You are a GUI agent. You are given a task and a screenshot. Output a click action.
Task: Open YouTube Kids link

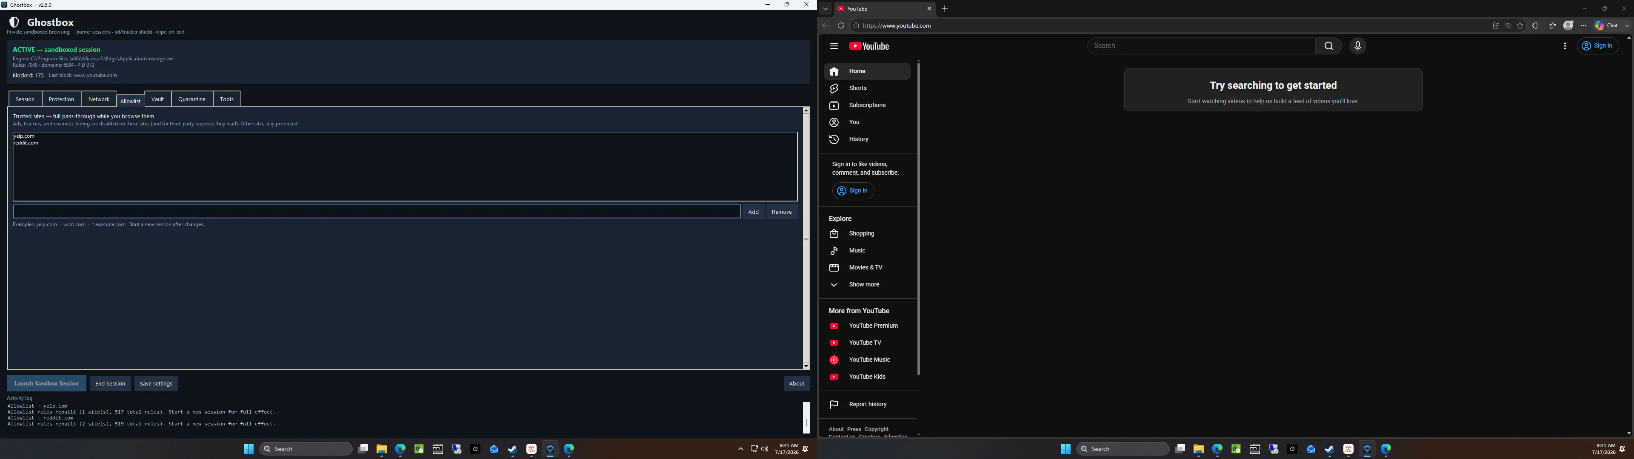pyautogui.click(x=866, y=377)
